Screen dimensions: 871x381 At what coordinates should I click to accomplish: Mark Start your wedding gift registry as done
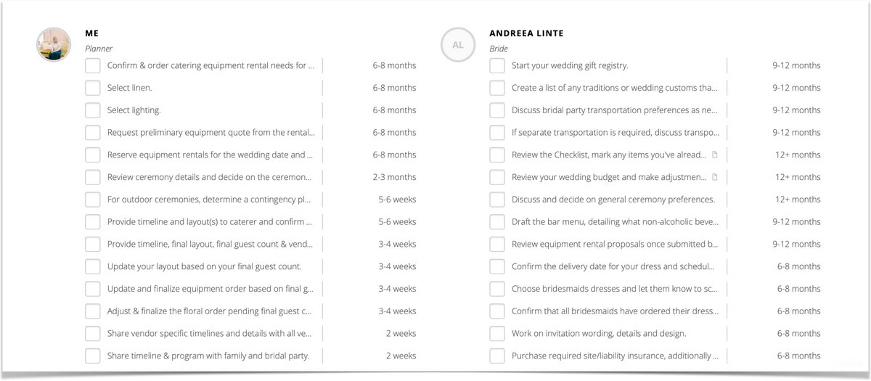[x=496, y=65]
